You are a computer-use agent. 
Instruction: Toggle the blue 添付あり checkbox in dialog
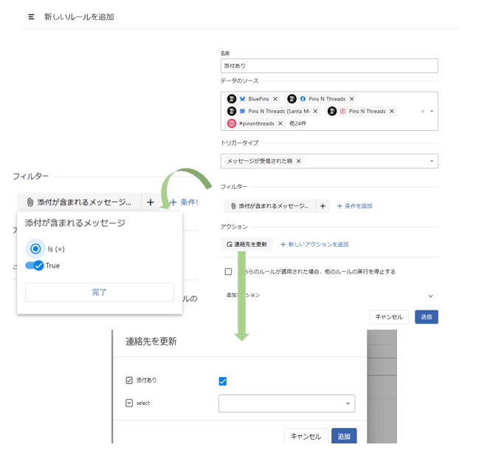(223, 381)
